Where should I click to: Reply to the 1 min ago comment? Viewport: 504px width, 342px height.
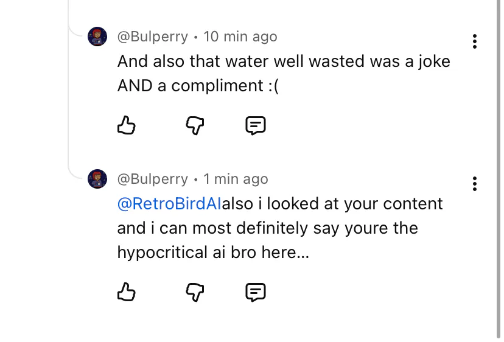(x=255, y=292)
